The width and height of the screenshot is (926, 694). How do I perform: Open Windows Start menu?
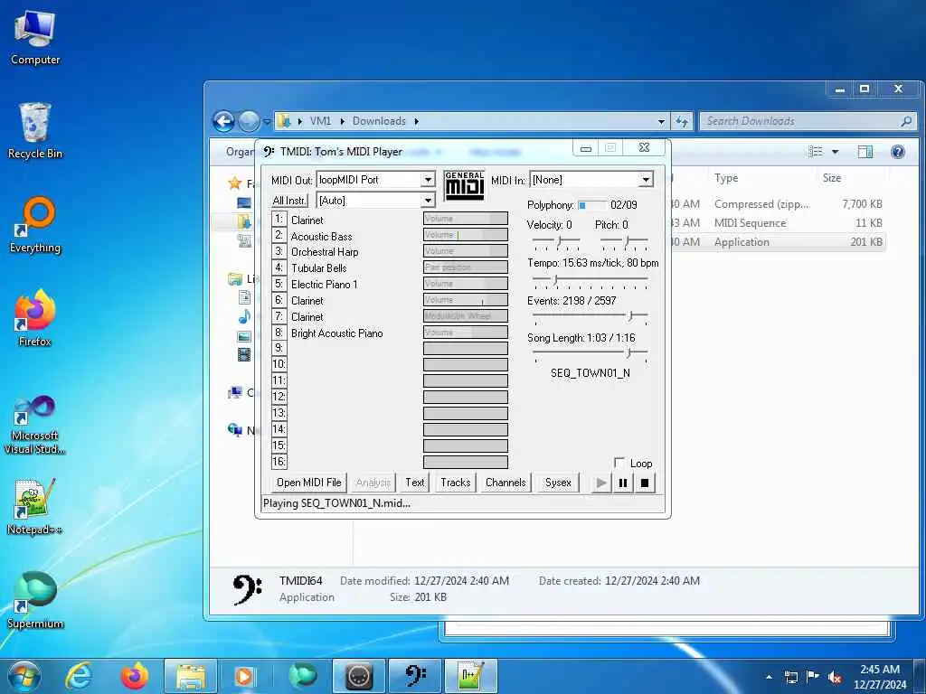[24, 676]
